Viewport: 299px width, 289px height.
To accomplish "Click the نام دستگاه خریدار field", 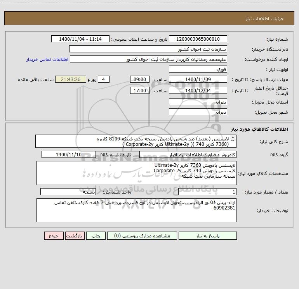I will pos(148,49).
